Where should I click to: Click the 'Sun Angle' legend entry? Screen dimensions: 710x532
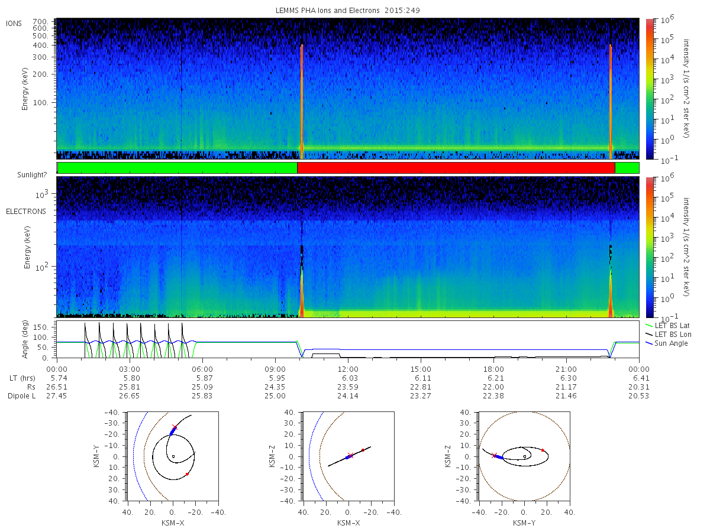(x=667, y=343)
